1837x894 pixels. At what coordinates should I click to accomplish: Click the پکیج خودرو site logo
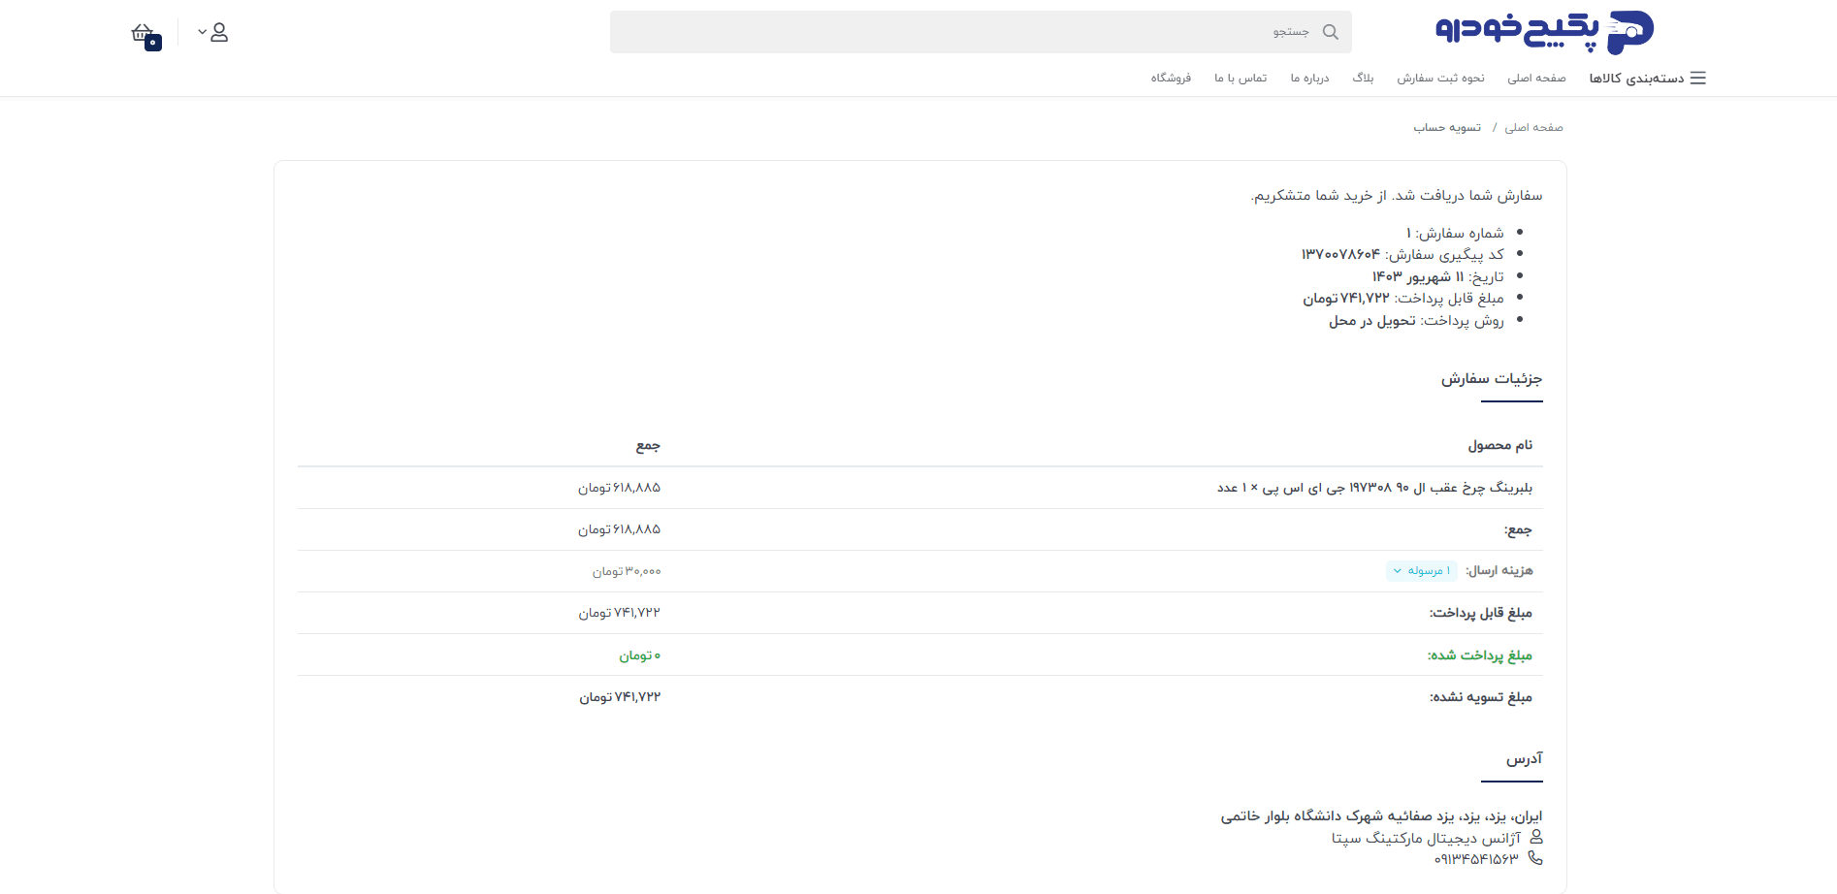tap(1545, 32)
